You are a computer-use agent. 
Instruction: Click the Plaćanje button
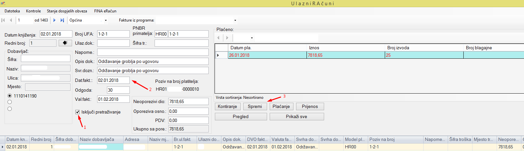tap(281, 106)
